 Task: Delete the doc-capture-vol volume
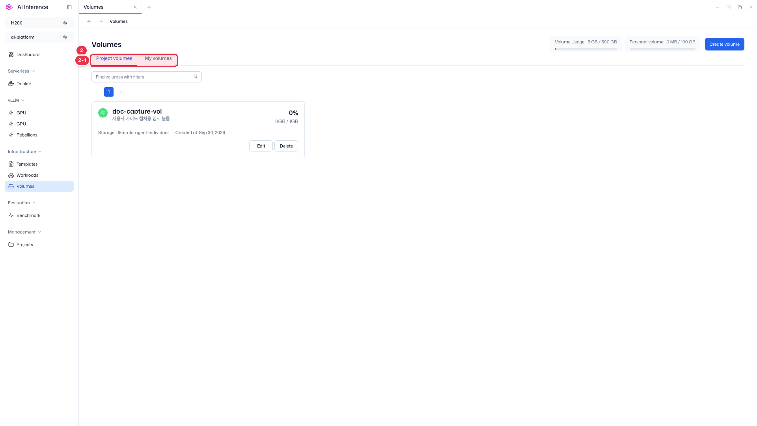pos(286,146)
